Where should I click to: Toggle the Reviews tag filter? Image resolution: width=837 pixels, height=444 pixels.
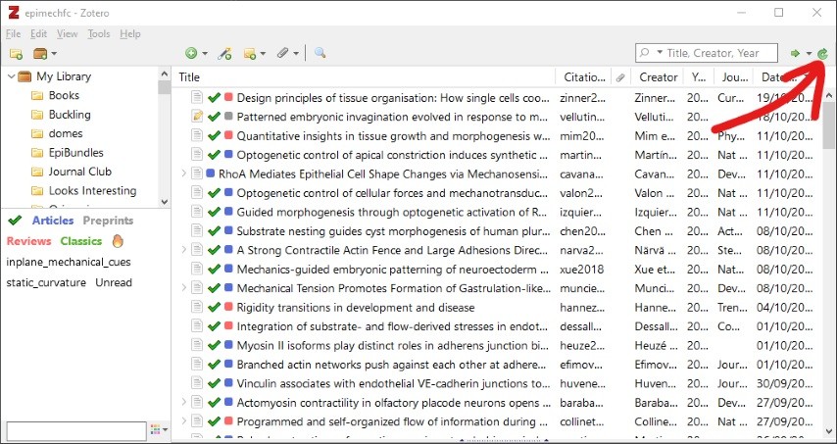[28, 241]
